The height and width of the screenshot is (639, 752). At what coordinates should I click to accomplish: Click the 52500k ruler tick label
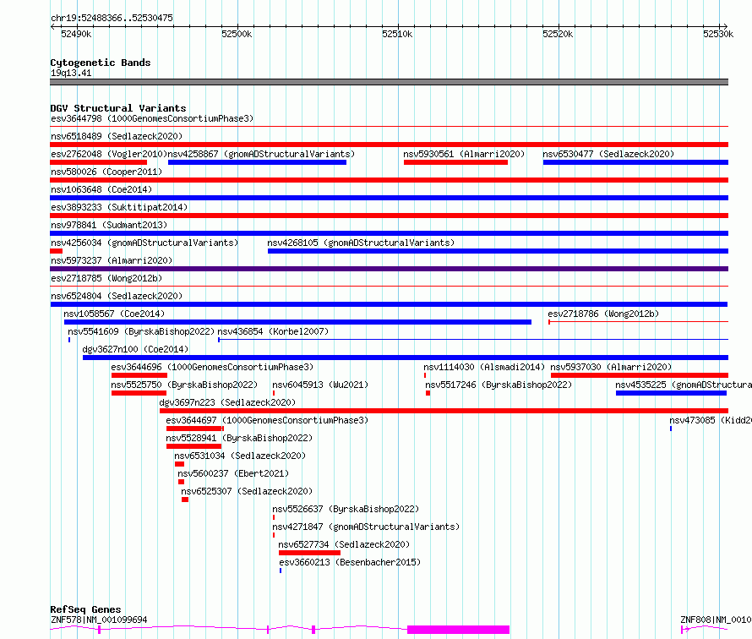[x=237, y=34]
